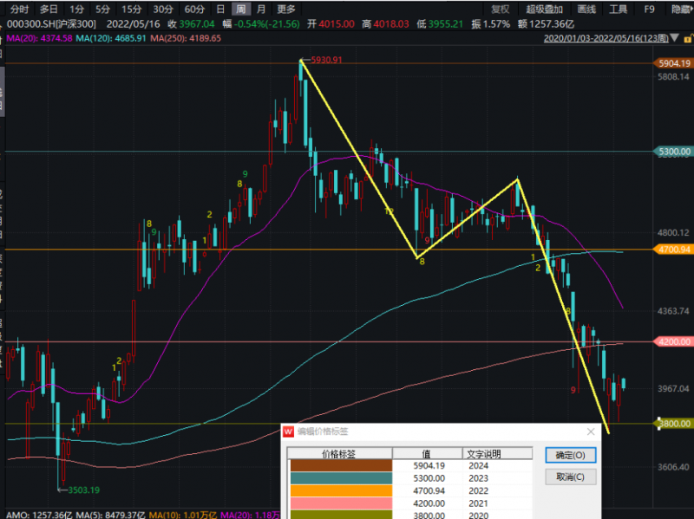
Task: Open the 复权 adjustment dropdown
Action: [x=501, y=10]
